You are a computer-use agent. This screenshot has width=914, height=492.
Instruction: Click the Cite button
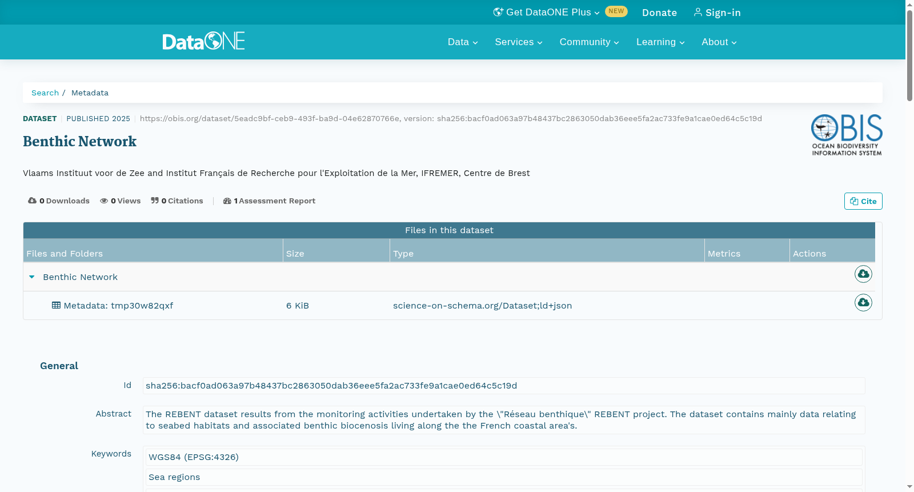863,201
